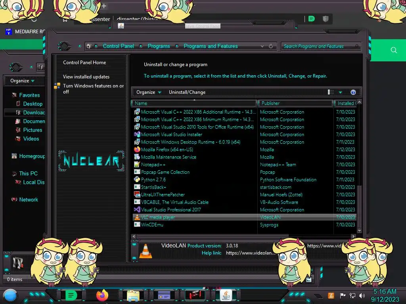Select Downloads in Explorer sidebar
This screenshot has height=304, width=406.
(34, 113)
